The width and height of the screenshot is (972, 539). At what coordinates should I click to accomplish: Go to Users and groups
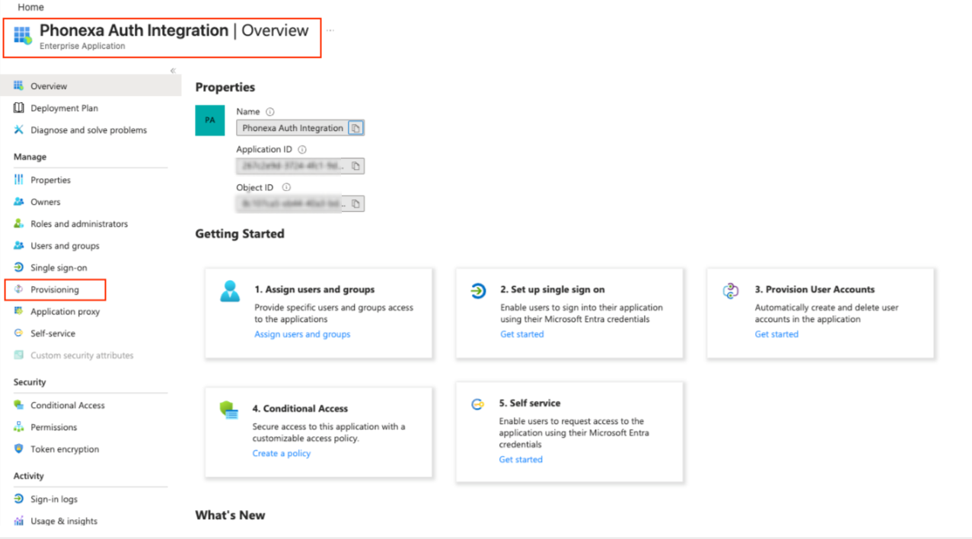(x=65, y=246)
